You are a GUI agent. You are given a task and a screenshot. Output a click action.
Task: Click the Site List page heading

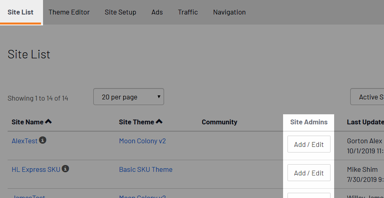click(29, 54)
